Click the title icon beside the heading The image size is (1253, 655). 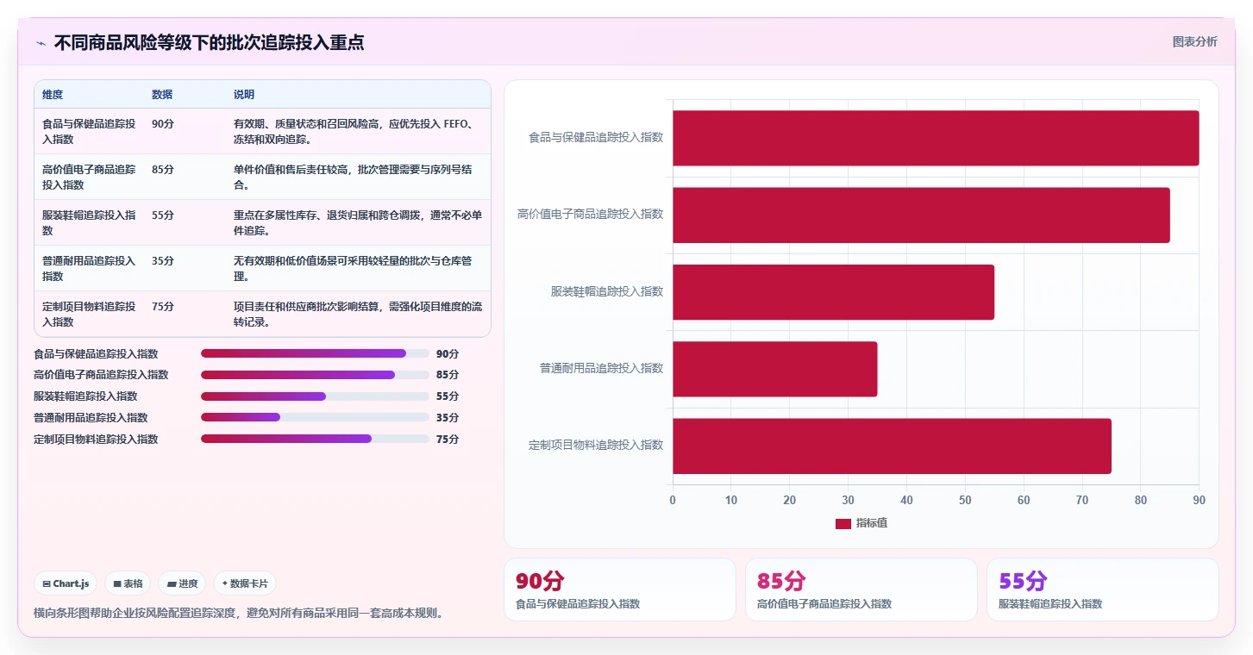(41, 43)
